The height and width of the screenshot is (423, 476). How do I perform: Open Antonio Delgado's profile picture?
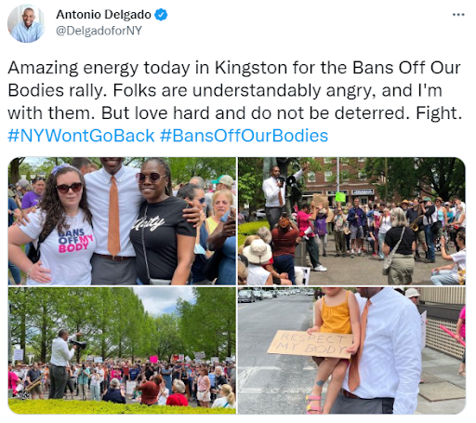point(26,24)
